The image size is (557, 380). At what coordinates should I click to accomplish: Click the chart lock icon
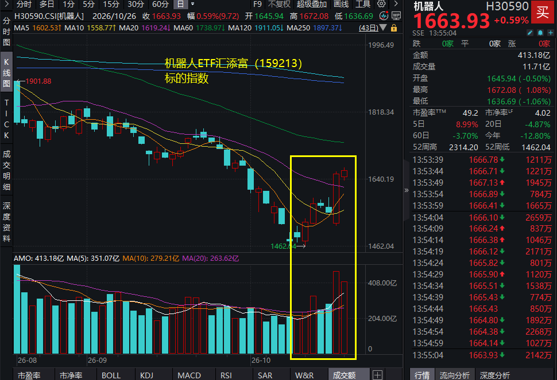pos(393,28)
